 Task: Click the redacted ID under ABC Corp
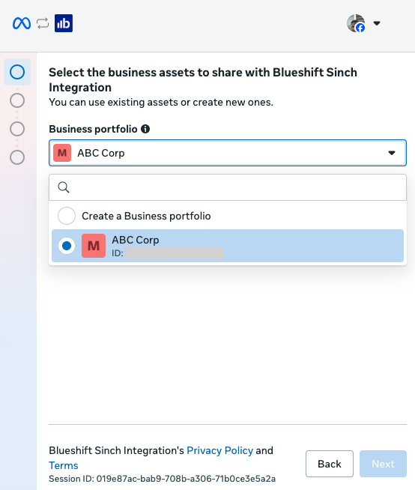[175, 252]
